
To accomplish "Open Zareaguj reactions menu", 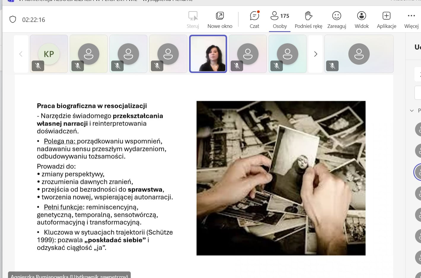I will click(337, 20).
